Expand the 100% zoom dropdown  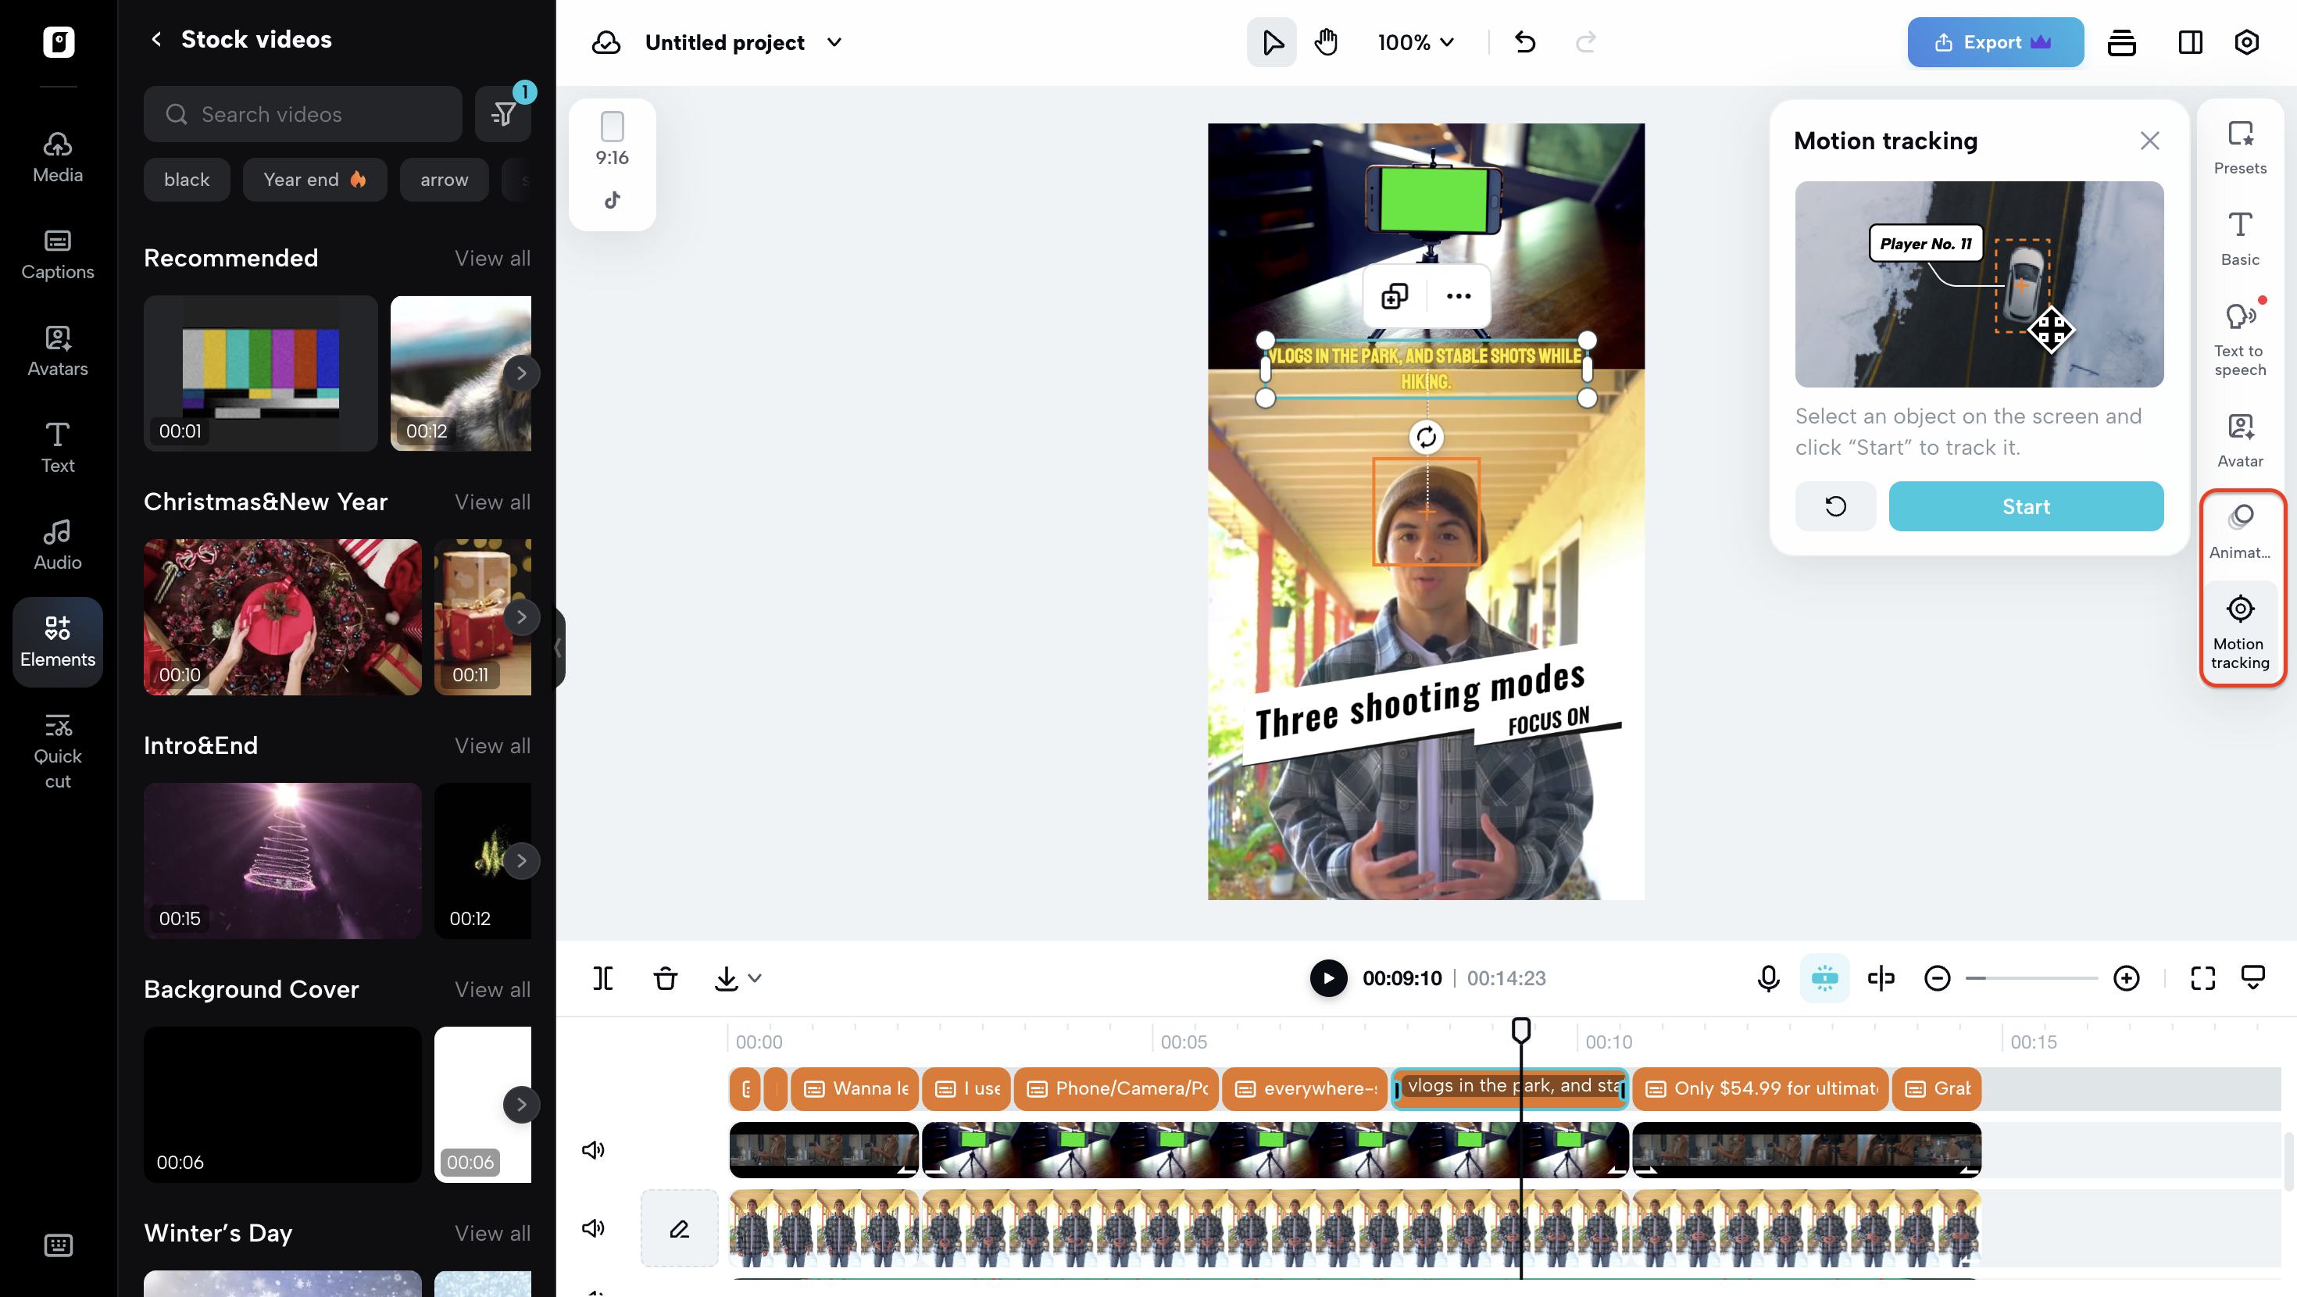(x=1416, y=42)
